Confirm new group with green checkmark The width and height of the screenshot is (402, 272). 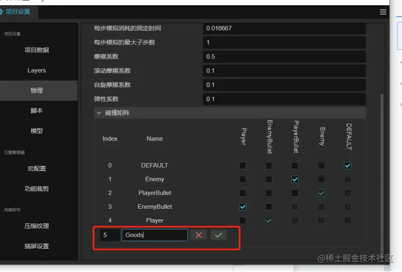(218, 235)
